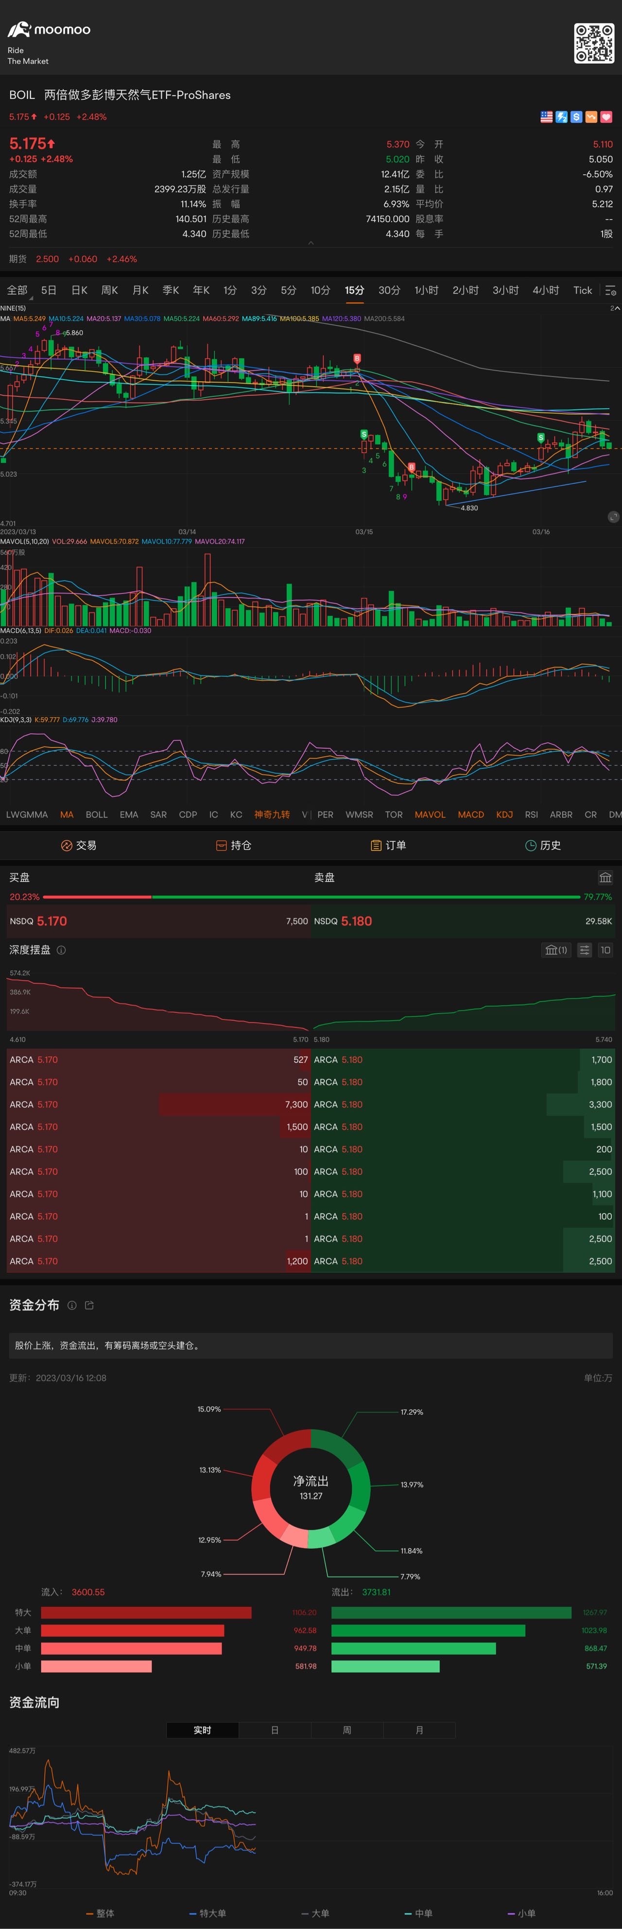Tap info icon next to 深度摆盘
Image resolution: width=622 pixels, height=1929 pixels.
[x=61, y=950]
